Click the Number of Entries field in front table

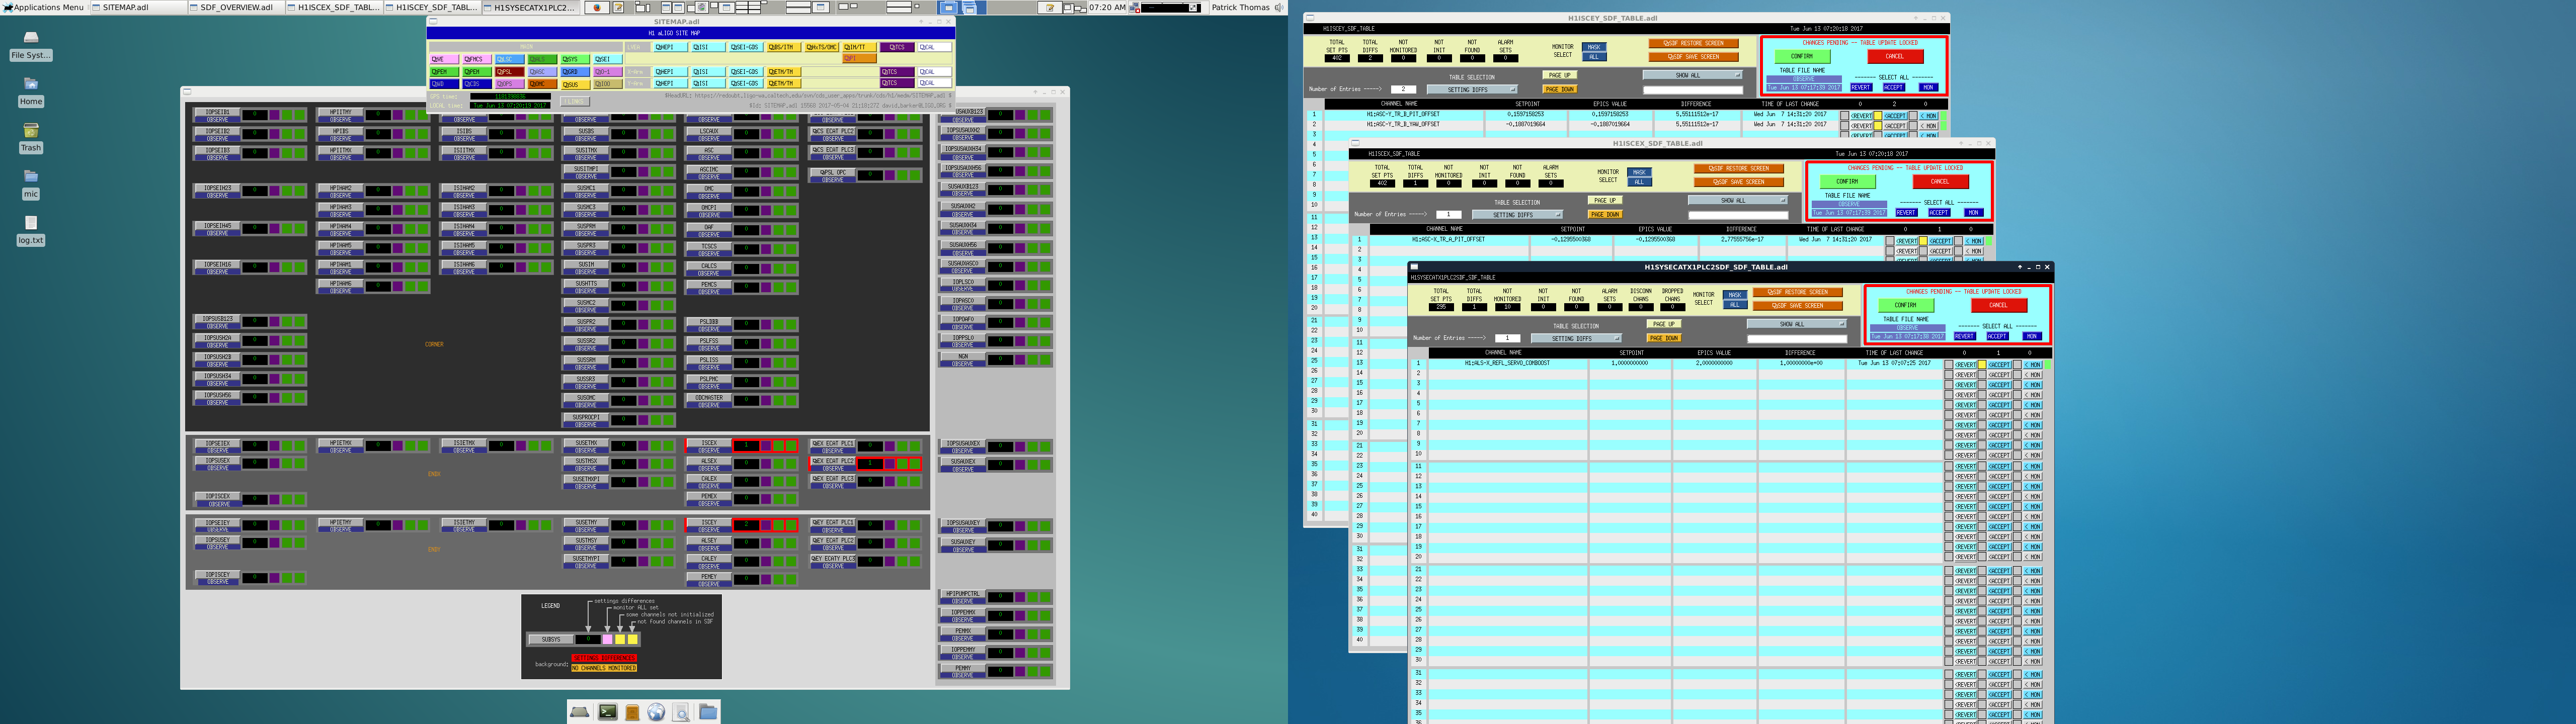[1507, 338]
